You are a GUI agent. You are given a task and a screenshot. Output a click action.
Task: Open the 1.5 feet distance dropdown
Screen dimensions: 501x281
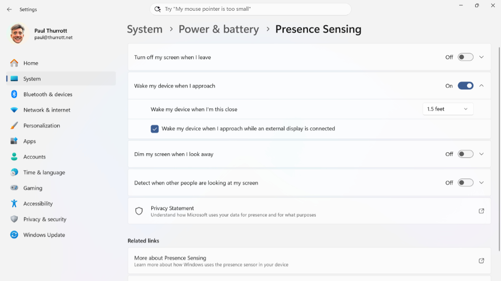[x=447, y=109]
